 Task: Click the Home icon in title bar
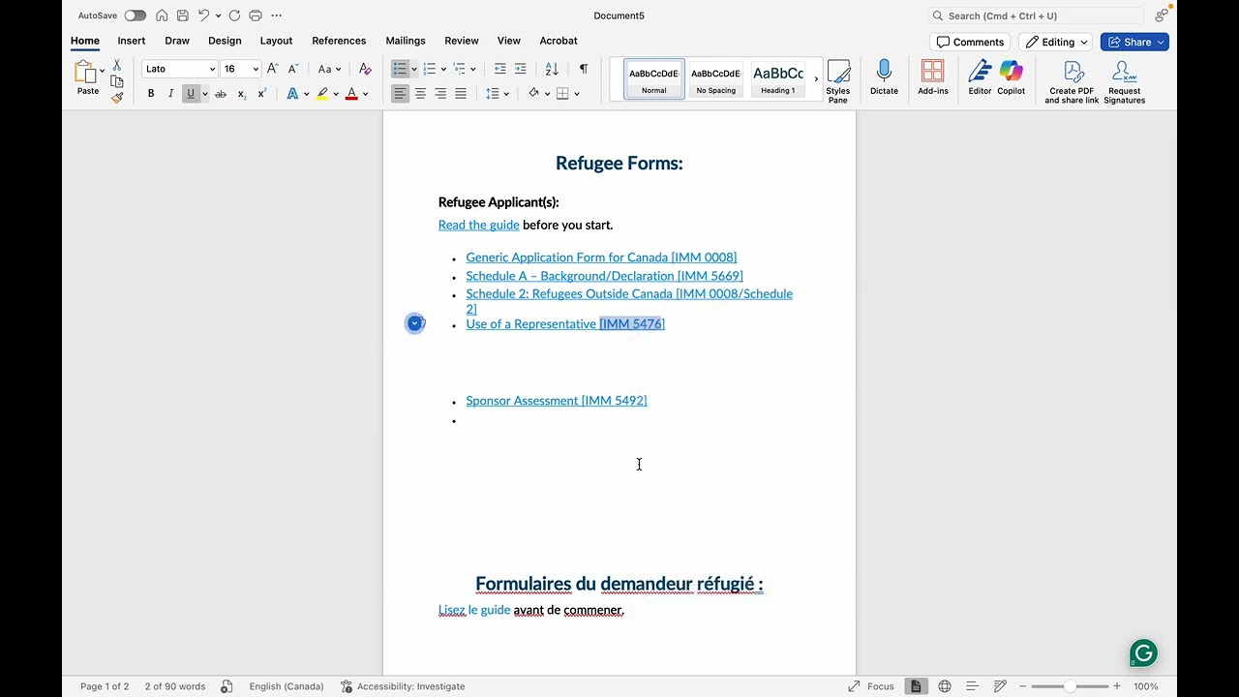[x=162, y=15]
